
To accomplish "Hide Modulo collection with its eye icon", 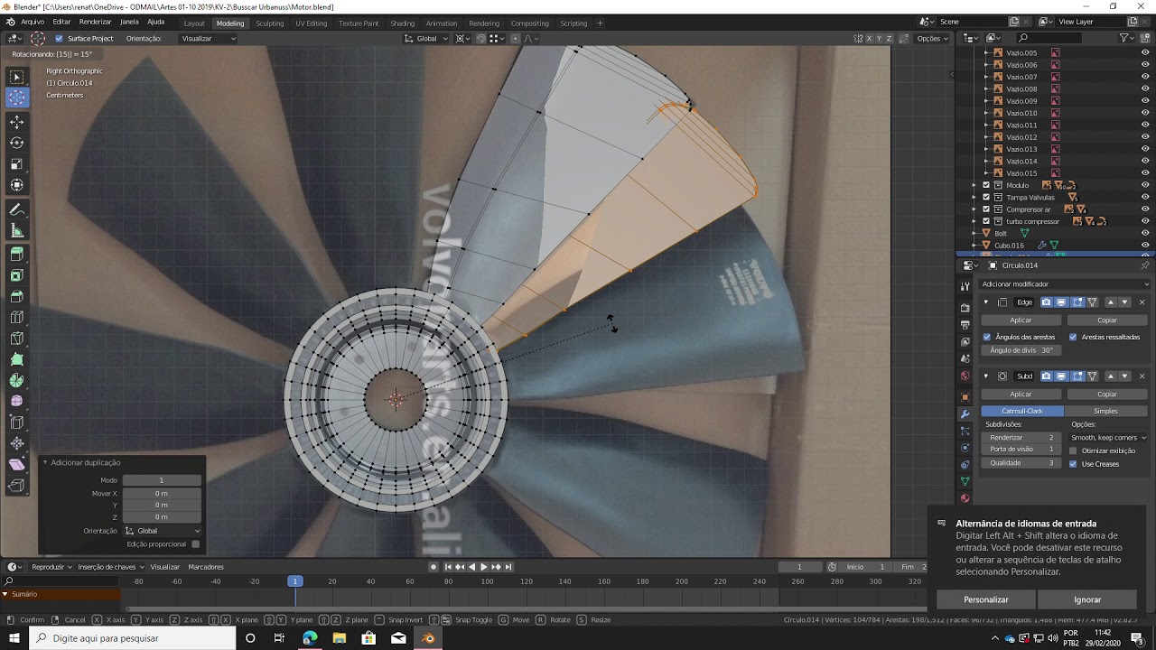I will (x=1145, y=185).
